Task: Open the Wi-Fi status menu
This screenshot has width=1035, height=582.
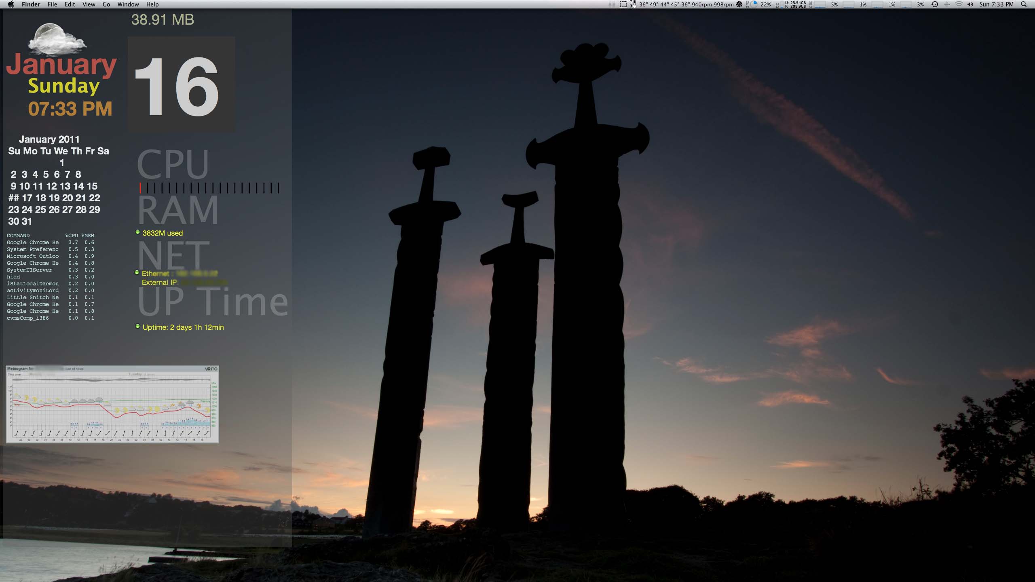Action: tap(959, 4)
